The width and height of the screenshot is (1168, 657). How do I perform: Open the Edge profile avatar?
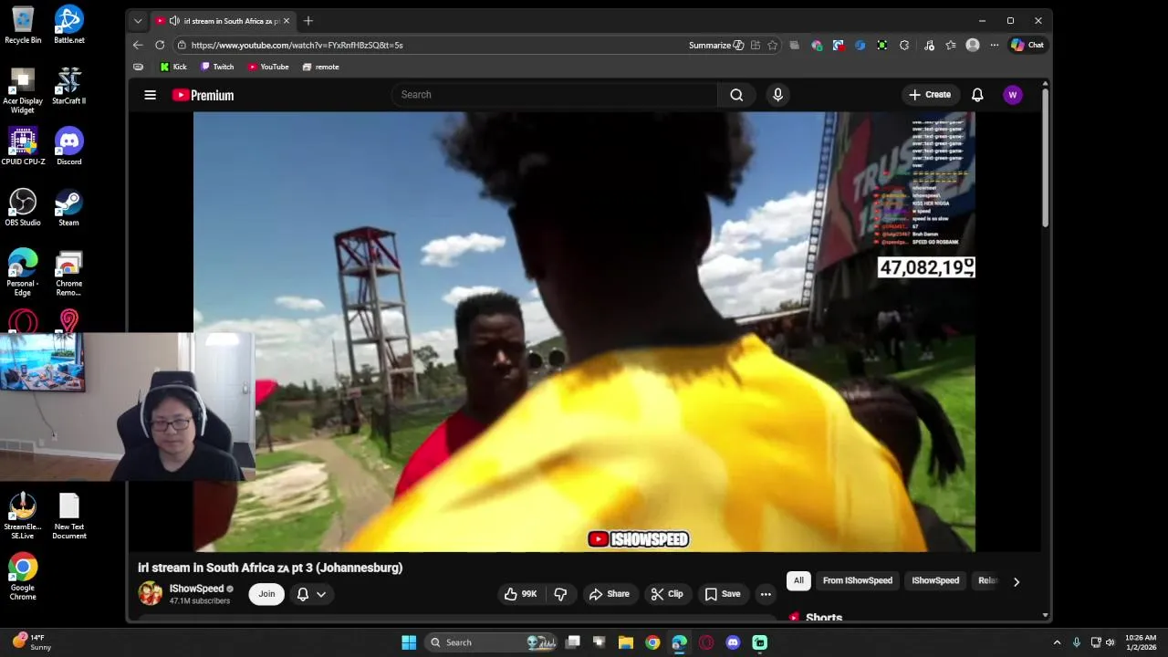coord(973,45)
